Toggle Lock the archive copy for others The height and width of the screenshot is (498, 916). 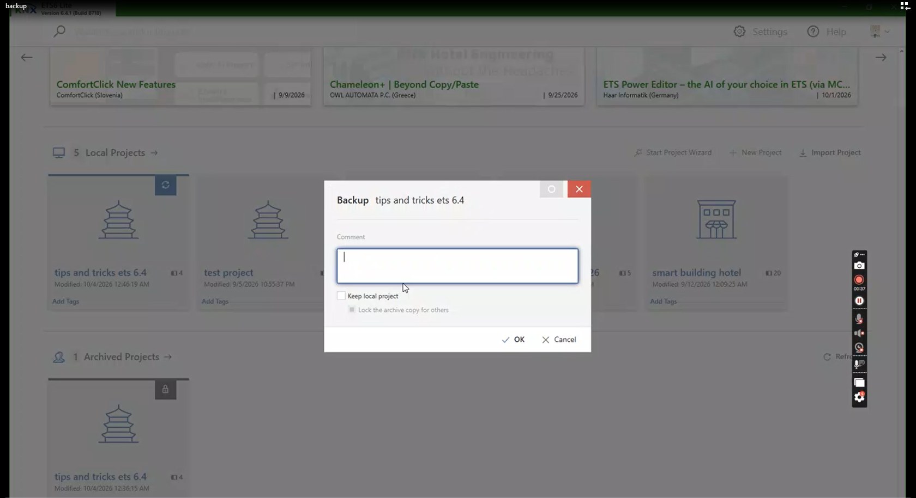click(352, 310)
